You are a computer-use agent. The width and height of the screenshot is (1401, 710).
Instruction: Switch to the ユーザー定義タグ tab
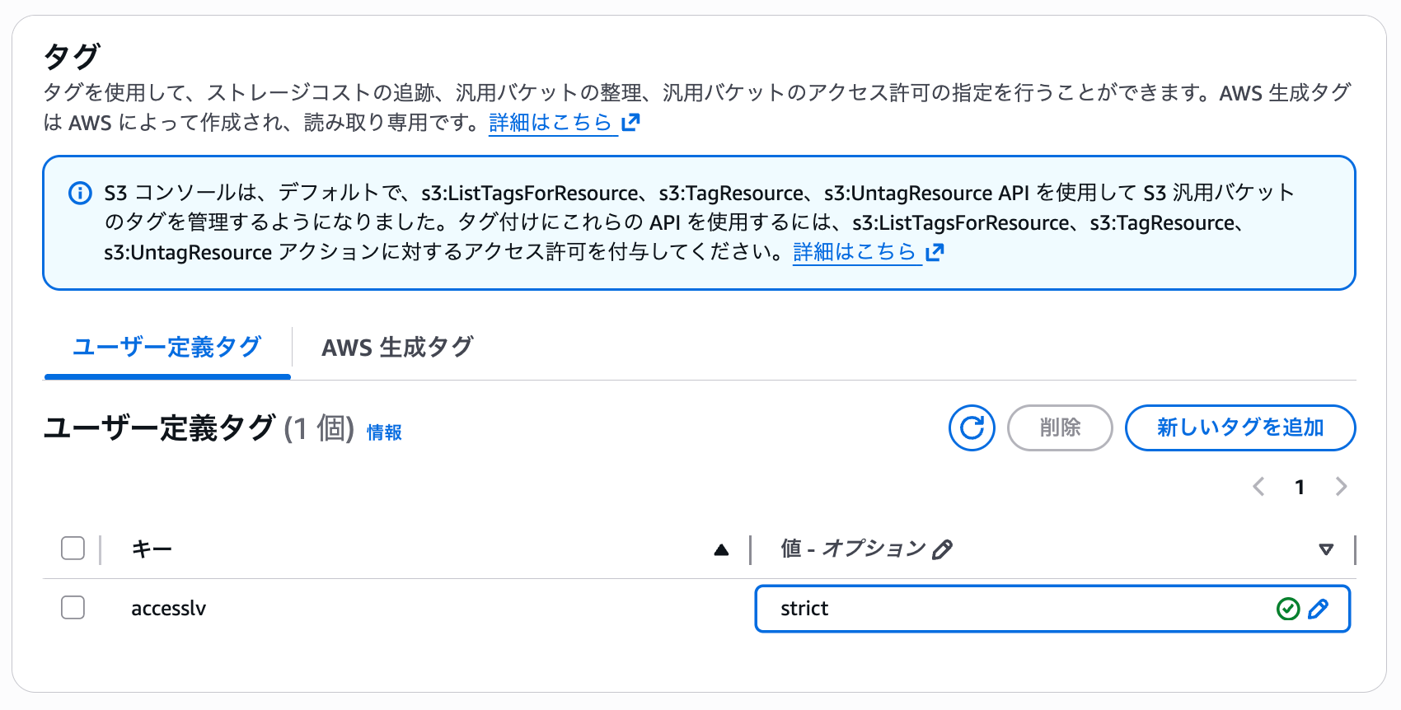[x=167, y=347]
